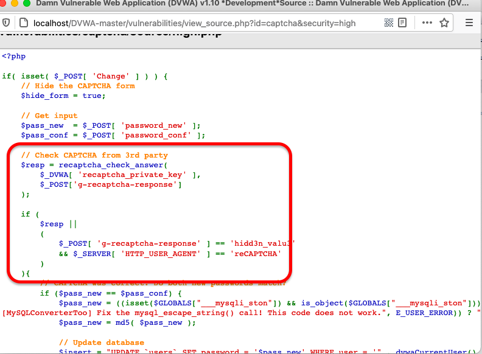Click the 'password_conf' string in code
Image resolution: width=482 pixels, height=354 pixels.
156,135
